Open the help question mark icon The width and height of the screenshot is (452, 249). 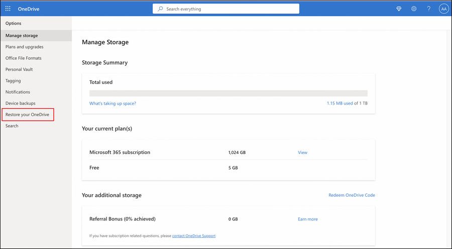pos(429,9)
